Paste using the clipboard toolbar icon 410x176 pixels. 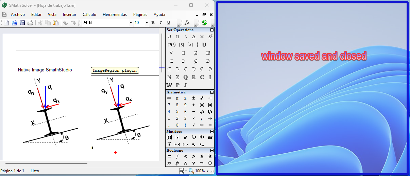pos(56,23)
